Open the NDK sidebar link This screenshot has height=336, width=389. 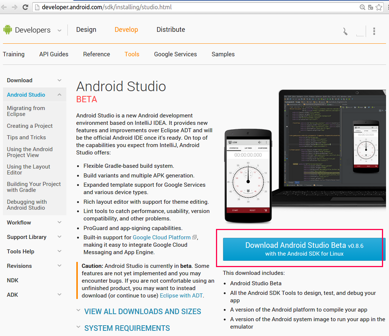[x=13, y=280]
